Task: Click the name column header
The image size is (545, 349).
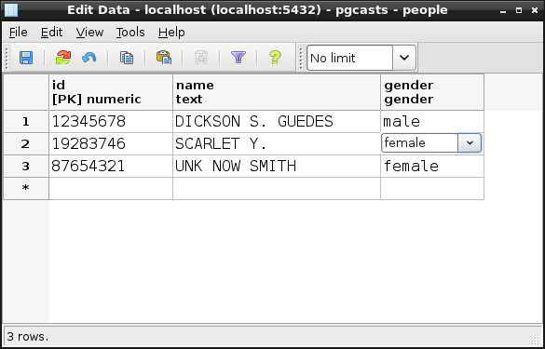Action: click(277, 92)
